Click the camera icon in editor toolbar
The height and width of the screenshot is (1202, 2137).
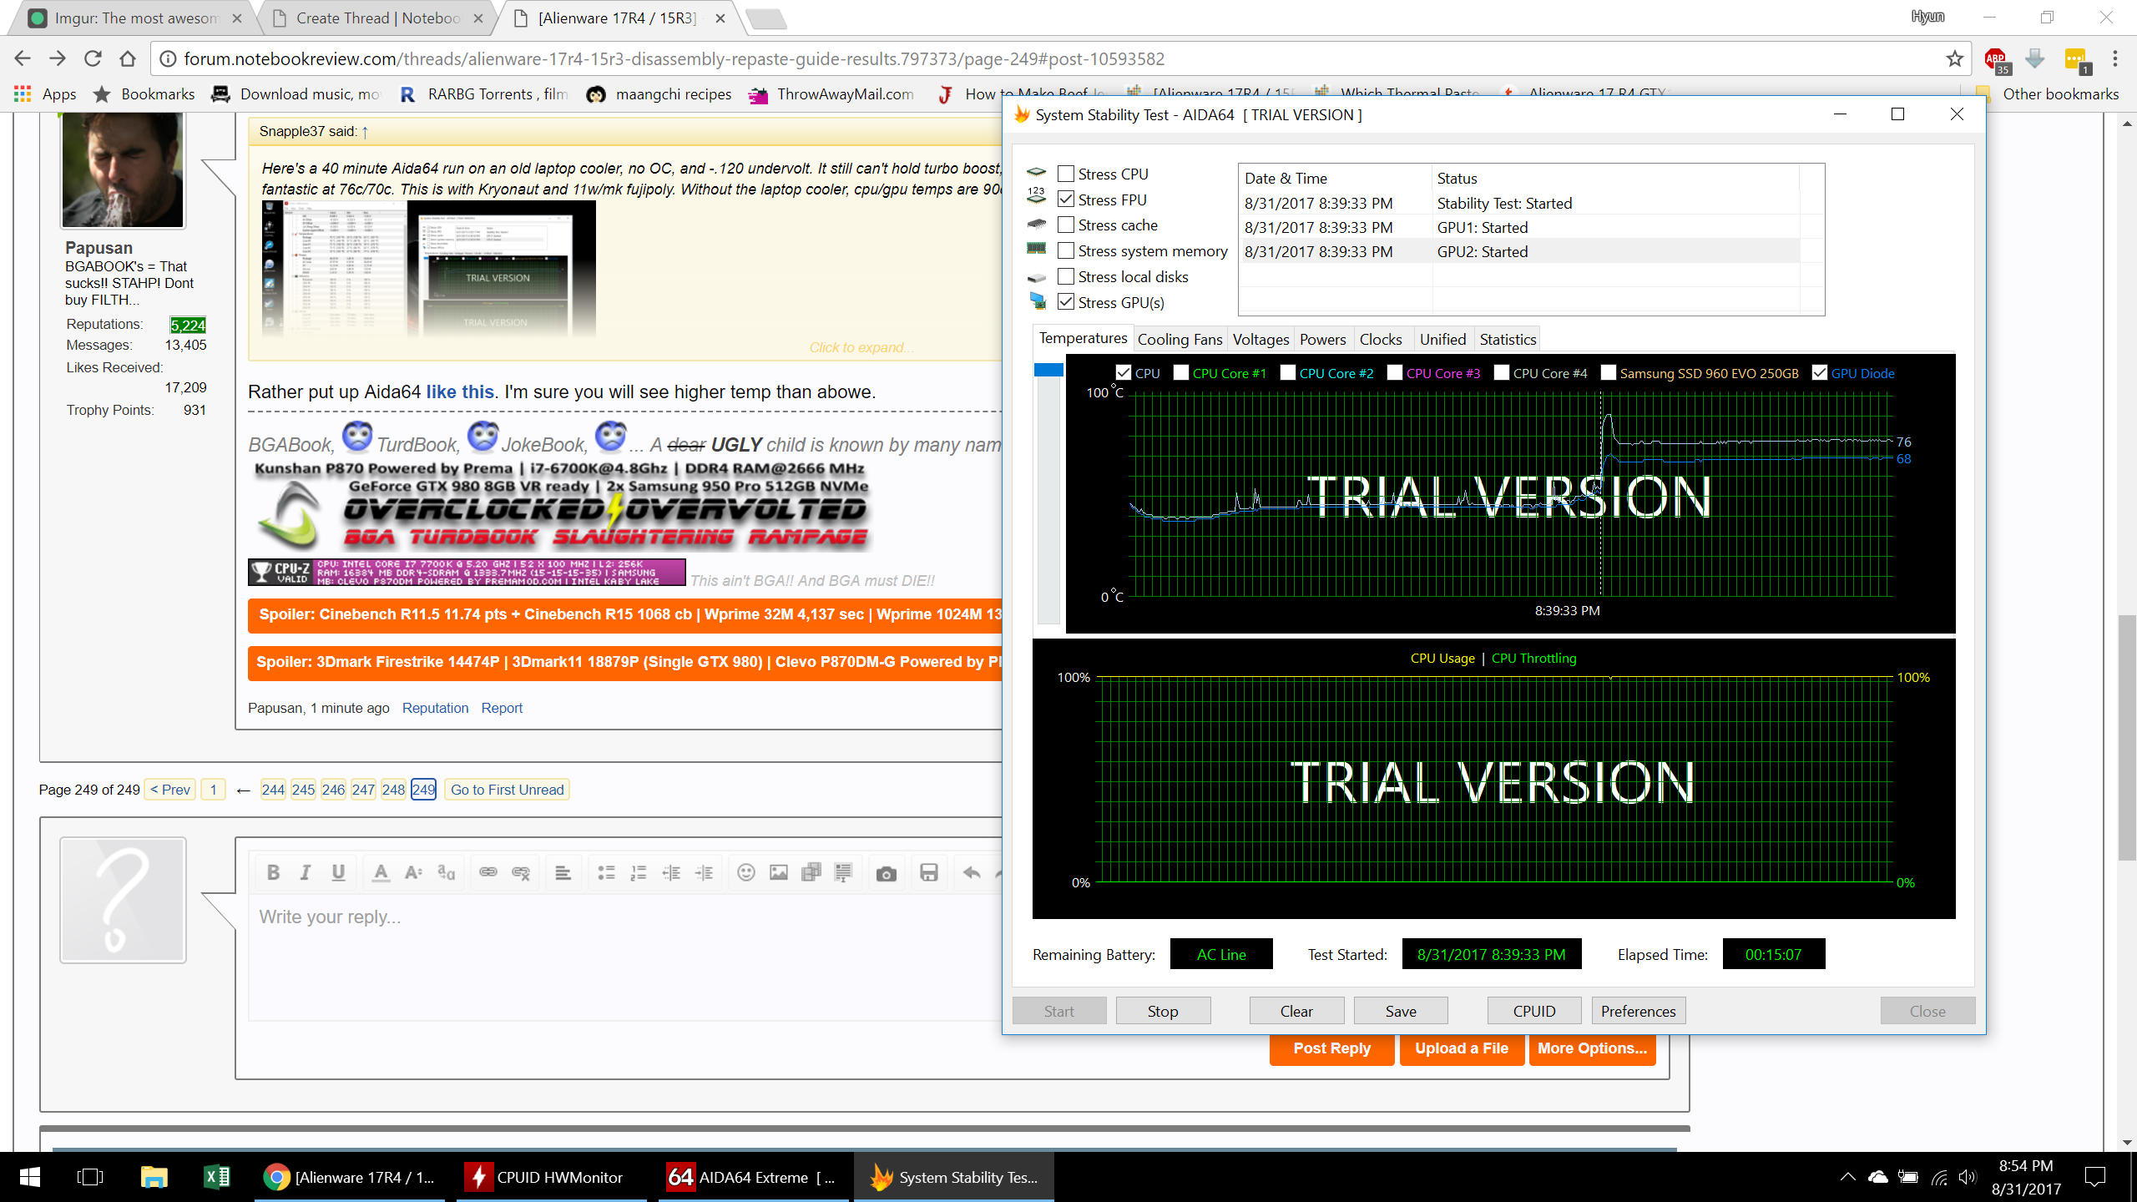click(887, 873)
